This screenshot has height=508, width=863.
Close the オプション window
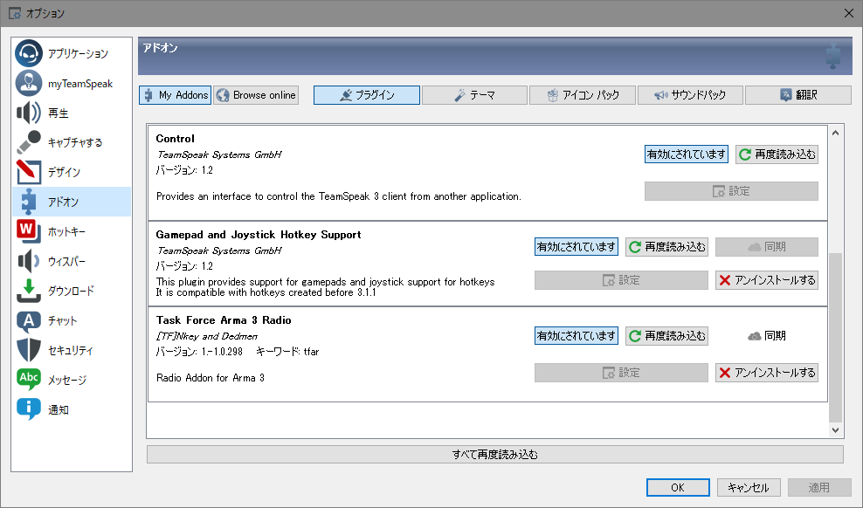point(849,13)
